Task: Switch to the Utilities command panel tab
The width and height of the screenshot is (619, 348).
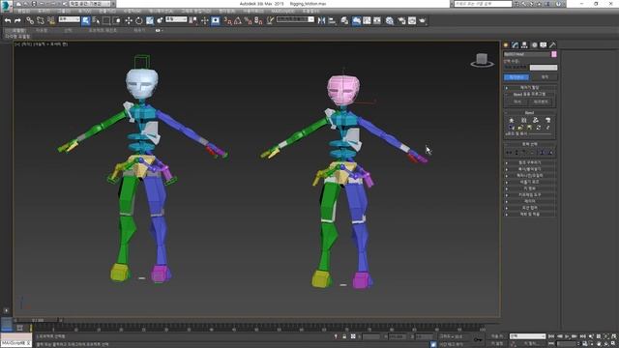Action: pyautogui.click(x=552, y=45)
